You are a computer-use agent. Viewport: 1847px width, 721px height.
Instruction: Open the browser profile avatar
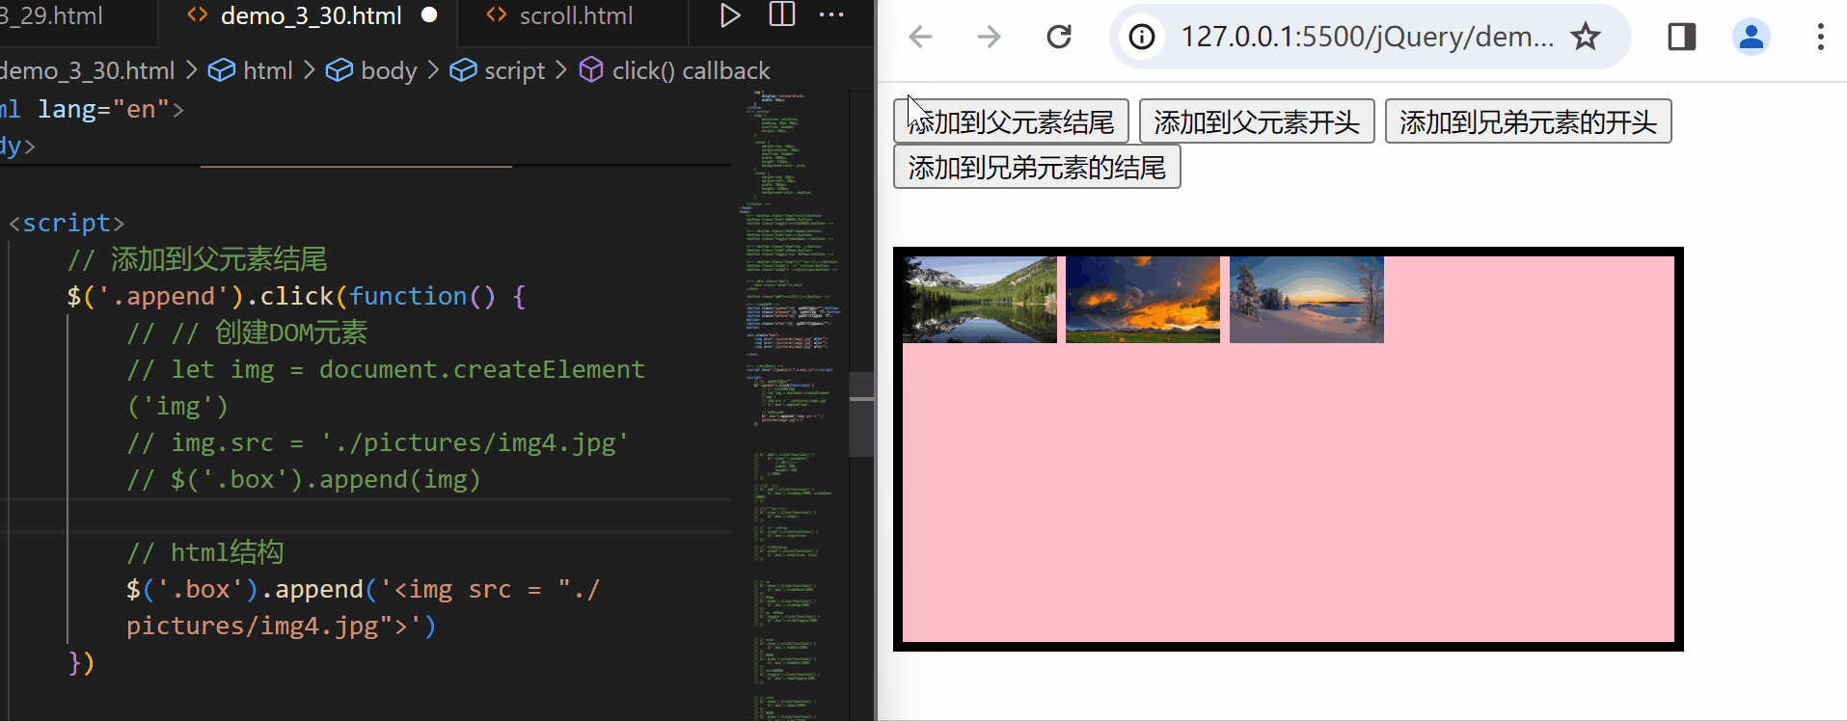pyautogui.click(x=1752, y=37)
